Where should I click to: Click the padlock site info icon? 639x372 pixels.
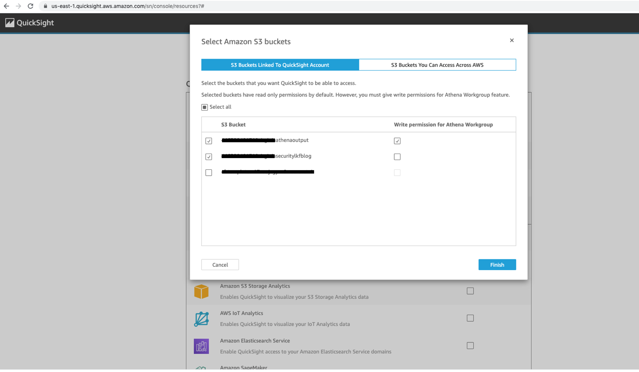pyautogui.click(x=46, y=6)
